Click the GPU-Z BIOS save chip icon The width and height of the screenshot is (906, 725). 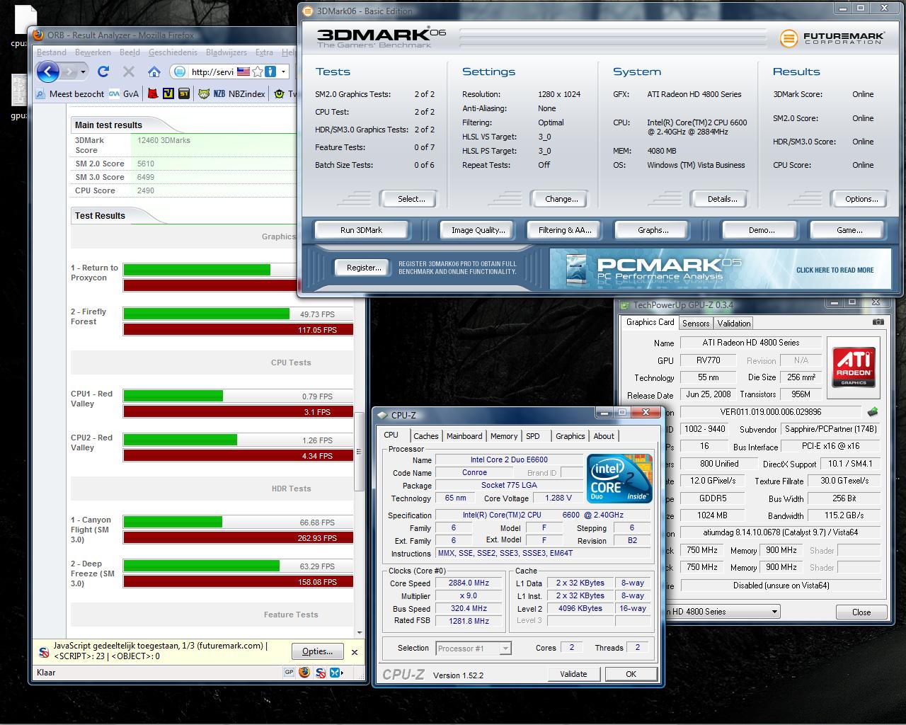point(873,412)
